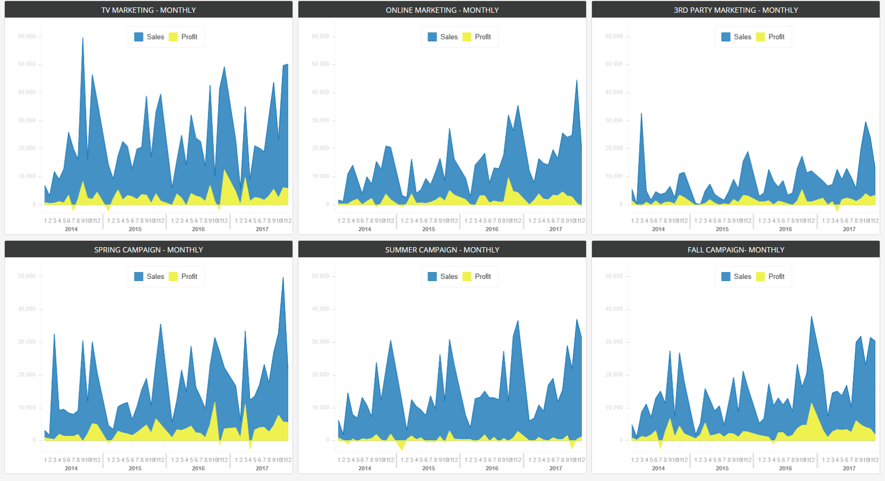
Task: Click highest Sales peak in TV Marketing chart
Action: click(x=83, y=38)
